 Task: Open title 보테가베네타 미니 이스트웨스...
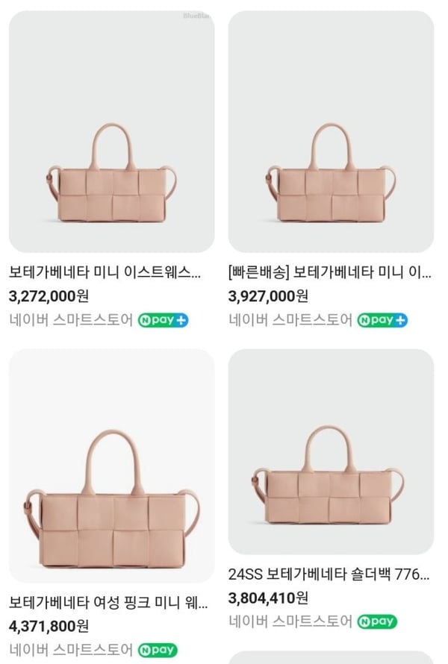105,272
